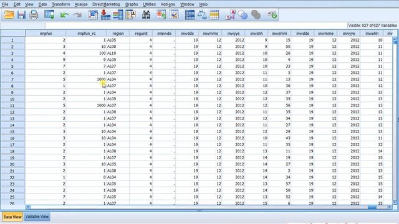The image size is (399, 224).
Task: Select row header number 22
Action: tap(12, 177)
